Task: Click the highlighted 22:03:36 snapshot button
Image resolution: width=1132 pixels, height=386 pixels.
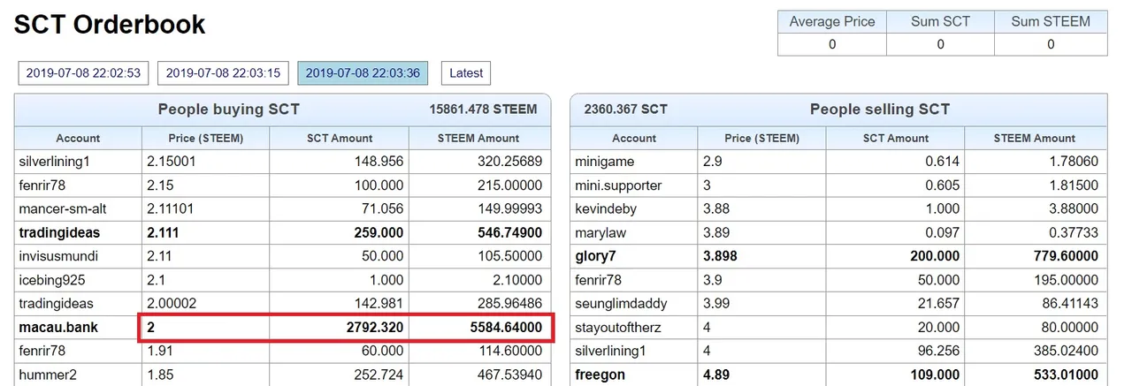Action: click(363, 73)
